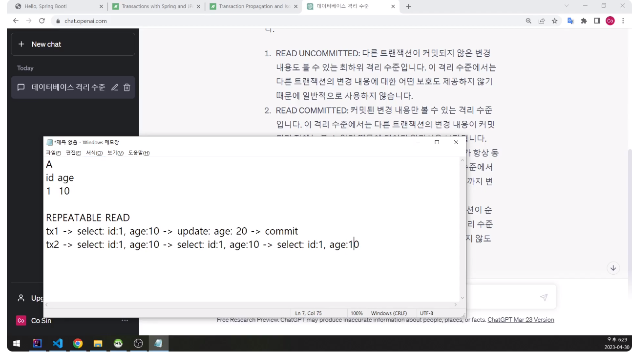
Task: Rename chat with the pencil icon
Action: coord(115,88)
